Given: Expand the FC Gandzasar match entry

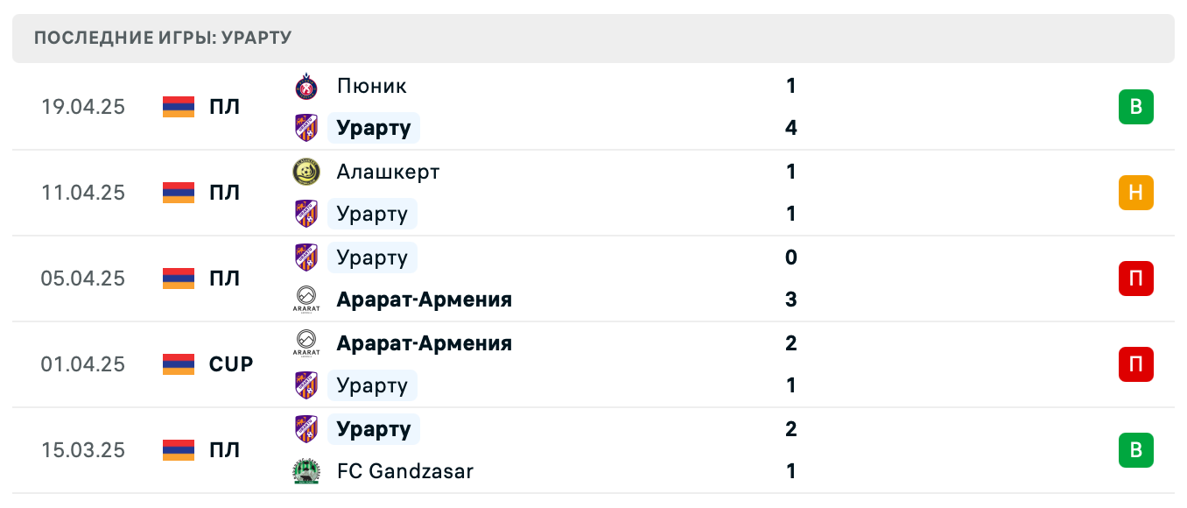Looking at the screenshot, I should 613,450.
